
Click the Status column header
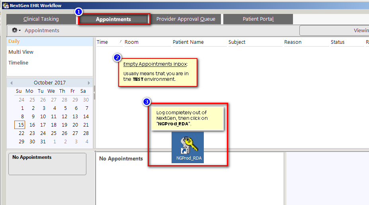347,42
